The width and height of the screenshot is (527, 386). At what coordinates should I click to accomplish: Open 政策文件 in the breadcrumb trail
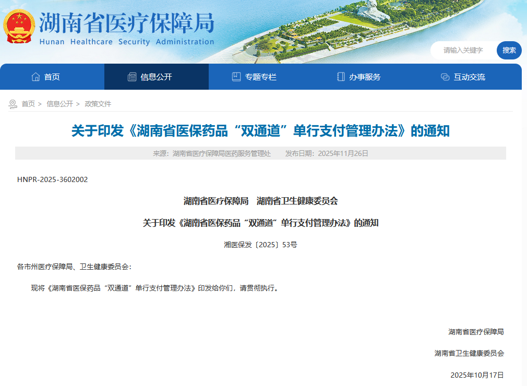click(x=98, y=104)
